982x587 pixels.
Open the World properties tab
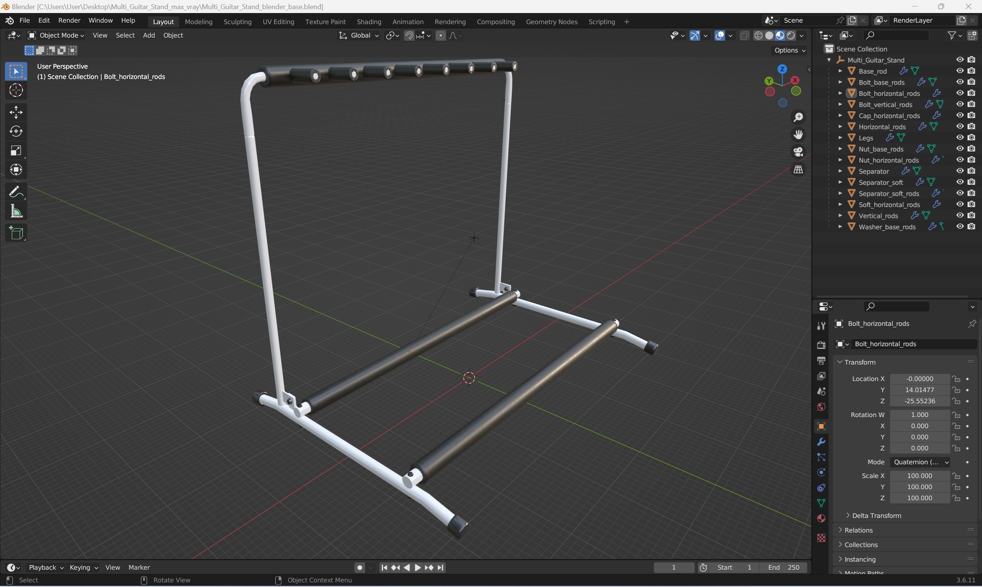(x=821, y=407)
